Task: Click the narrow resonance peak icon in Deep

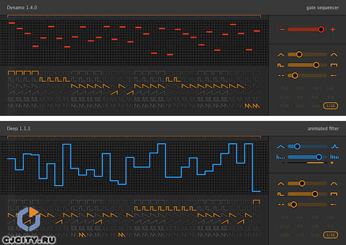Action: pyautogui.click(x=335, y=147)
